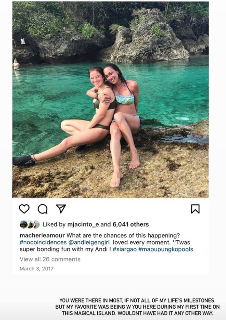The image size is (226, 320).
Task: Open mjacinto_e's profile from the likes line
Action: [83, 224]
